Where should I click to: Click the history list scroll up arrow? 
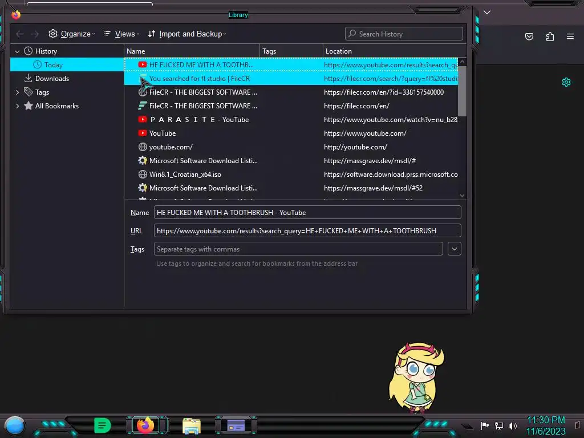coord(462,62)
